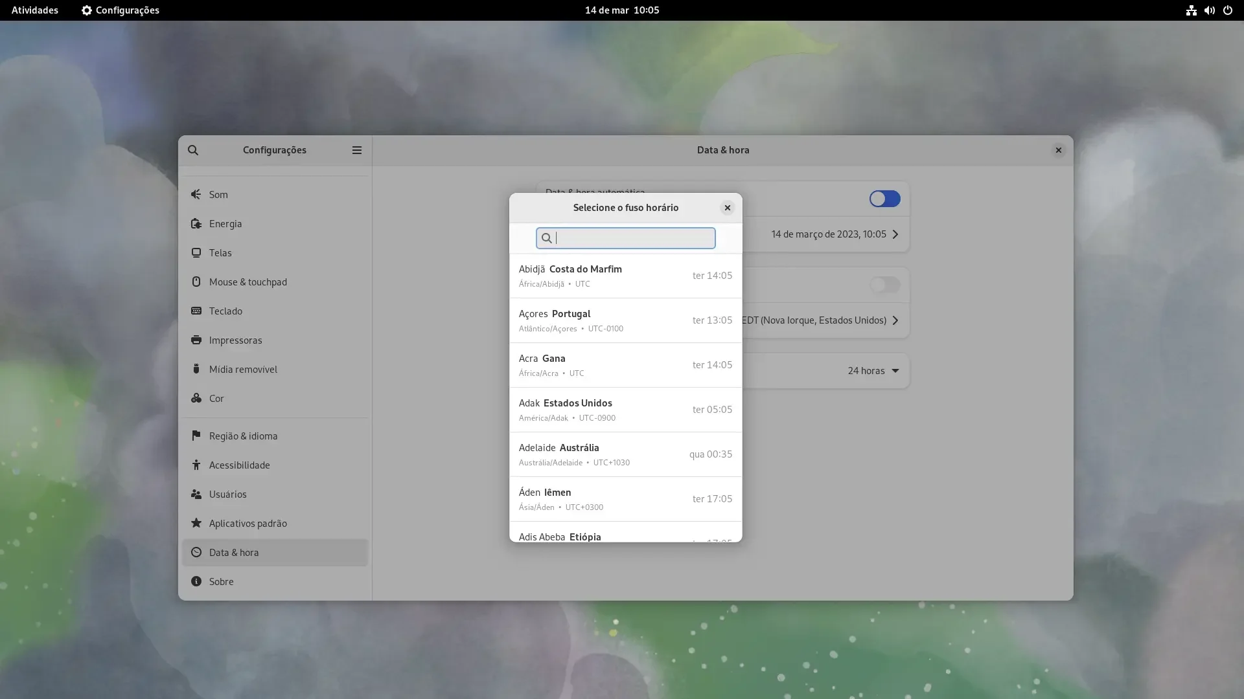
Task: Click the Teclado keyboard icon in sidebar
Action: (x=196, y=311)
